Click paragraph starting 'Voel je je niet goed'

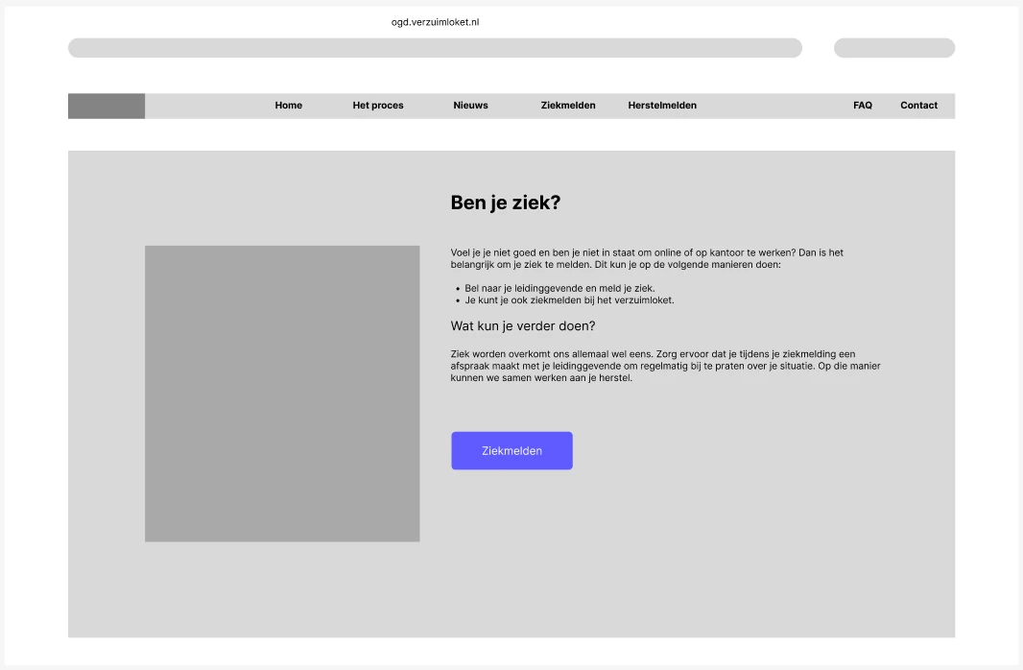pos(647,258)
